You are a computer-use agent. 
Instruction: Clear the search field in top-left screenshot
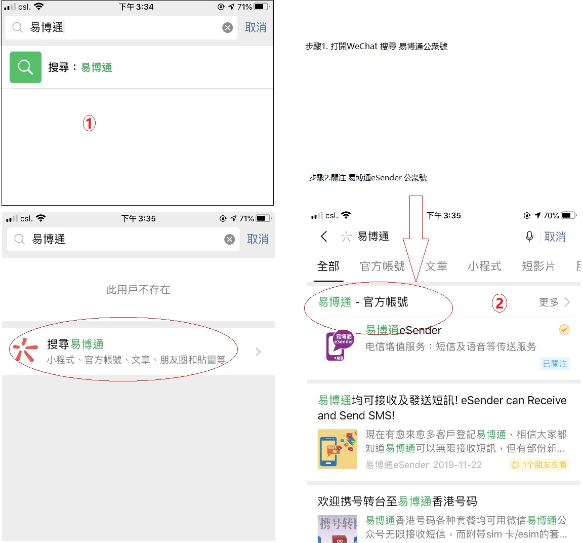[228, 27]
